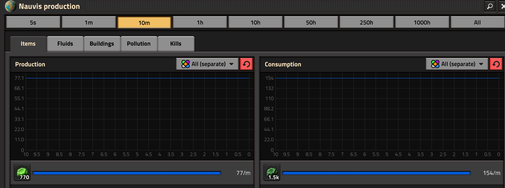
Task: Select the 10h time range
Action: (255, 22)
